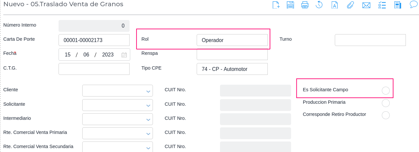Image resolution: width=419 pixels, height=152 pixels.
Task: Click the Rol field showing Operador
Action: tap(232, 40)
